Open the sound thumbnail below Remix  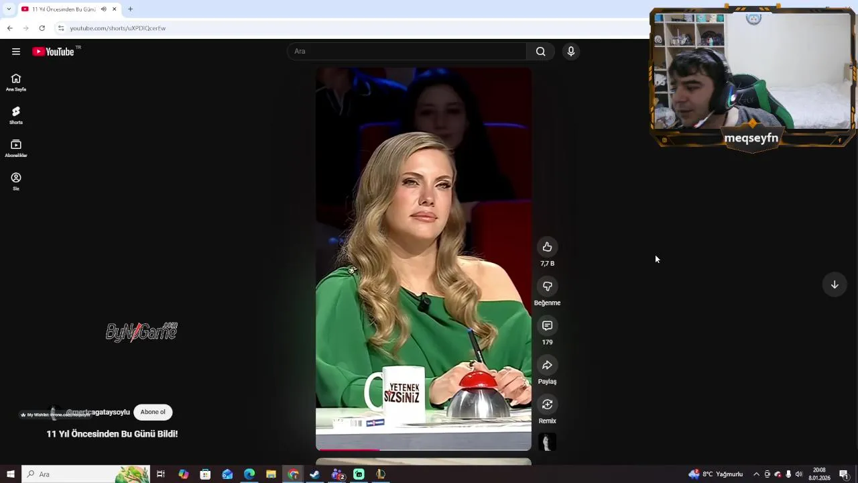pos(547,442)
